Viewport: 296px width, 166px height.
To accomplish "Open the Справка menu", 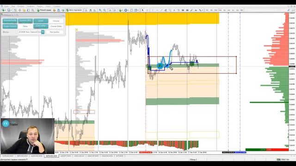I will click(56, 6).
